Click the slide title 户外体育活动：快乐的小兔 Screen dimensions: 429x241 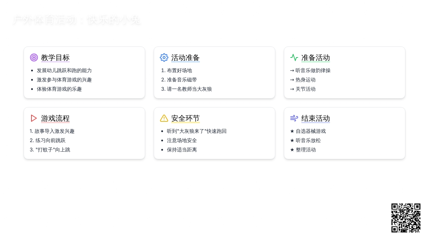coord(77,20)
